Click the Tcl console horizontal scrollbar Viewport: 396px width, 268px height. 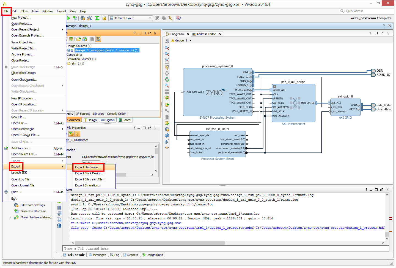[x=150, y=243]
